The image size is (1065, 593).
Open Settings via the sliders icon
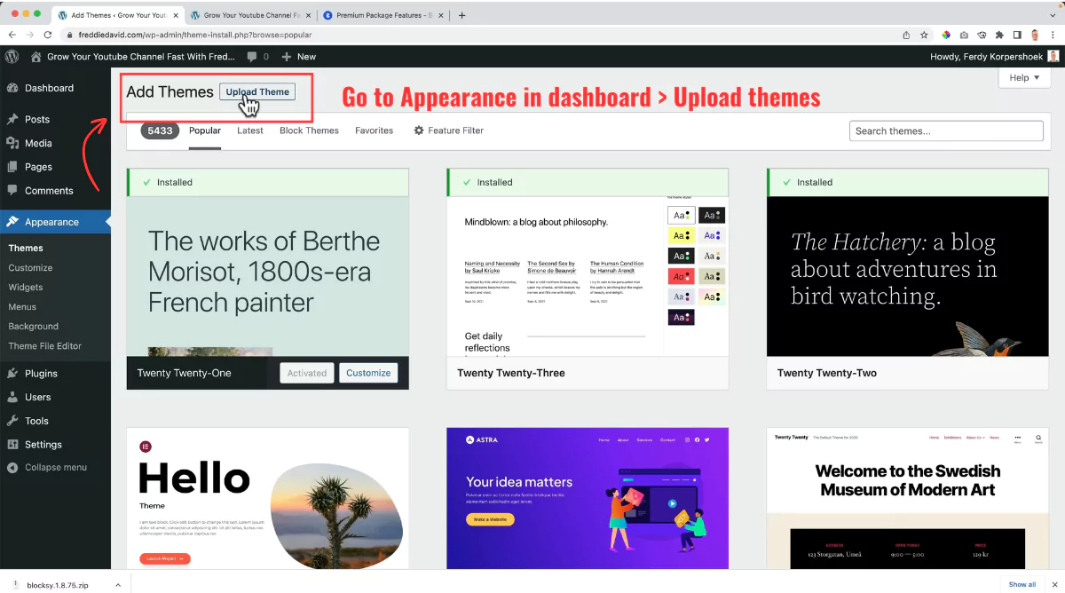(x=15, y=445)
